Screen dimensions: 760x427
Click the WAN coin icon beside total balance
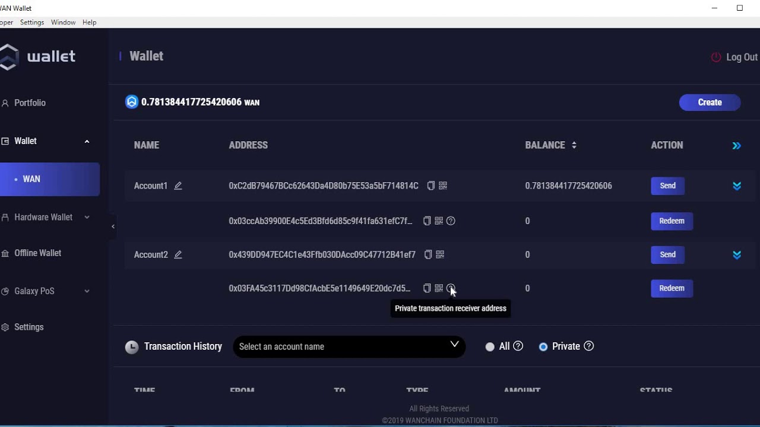pos(131,102)
